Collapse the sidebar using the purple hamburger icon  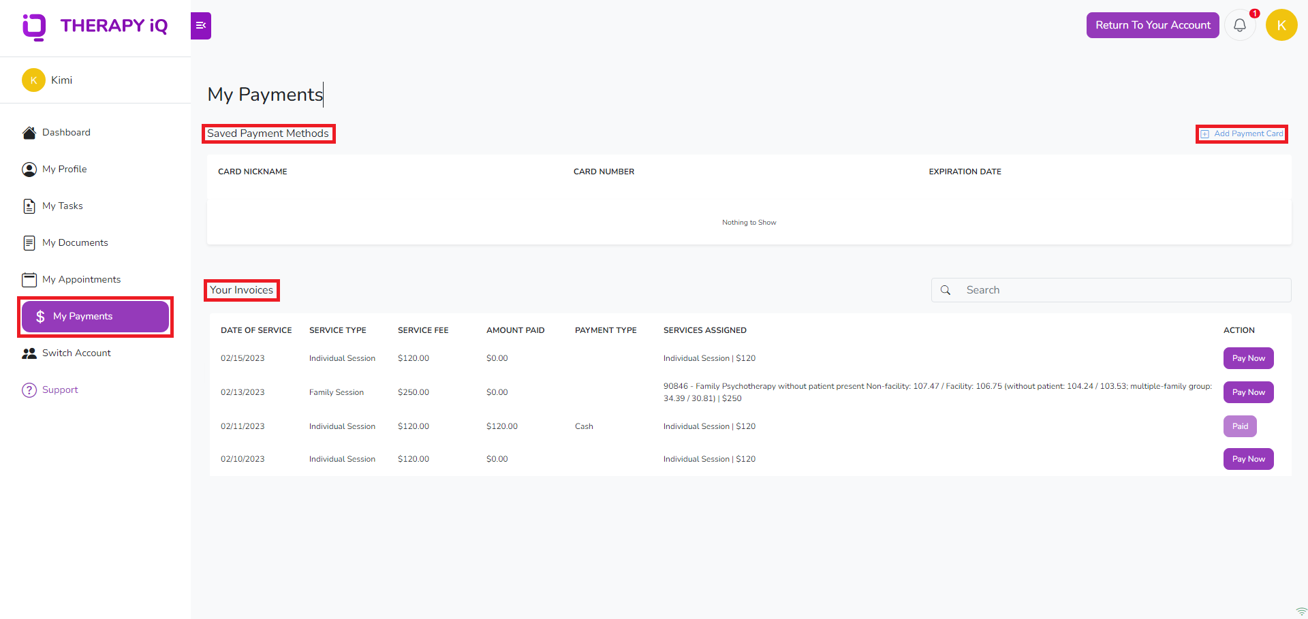point(200,25)
